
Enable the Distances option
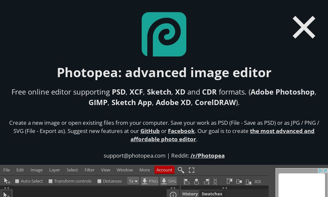(99, 181)
